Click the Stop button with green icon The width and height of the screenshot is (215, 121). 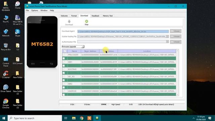(86, 23)
